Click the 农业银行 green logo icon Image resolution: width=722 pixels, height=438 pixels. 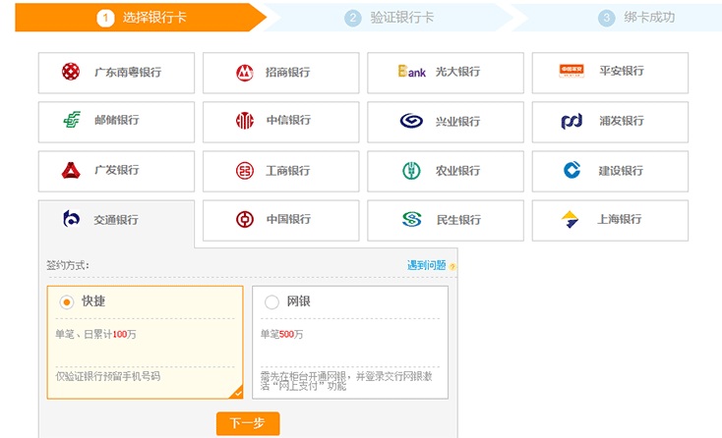[411, 171]
